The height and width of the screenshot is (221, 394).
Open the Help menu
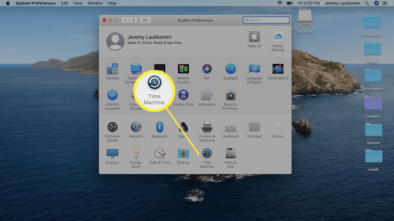[112, 3]
